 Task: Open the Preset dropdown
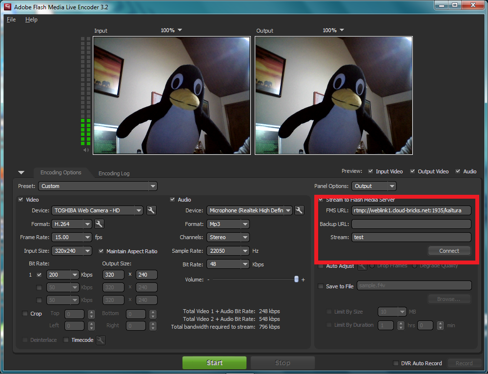pyautogui.click(x=98, y=186)
